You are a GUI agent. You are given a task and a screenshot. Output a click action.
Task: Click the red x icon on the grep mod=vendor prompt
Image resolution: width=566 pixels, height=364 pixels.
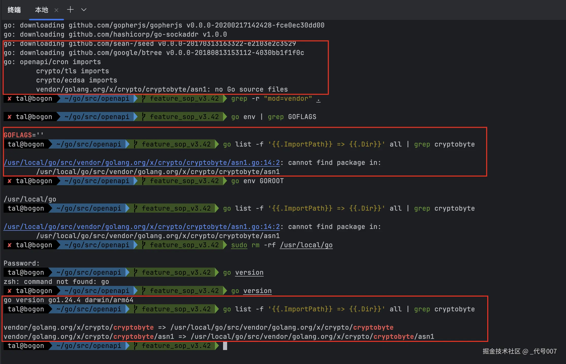pos(9,99)
